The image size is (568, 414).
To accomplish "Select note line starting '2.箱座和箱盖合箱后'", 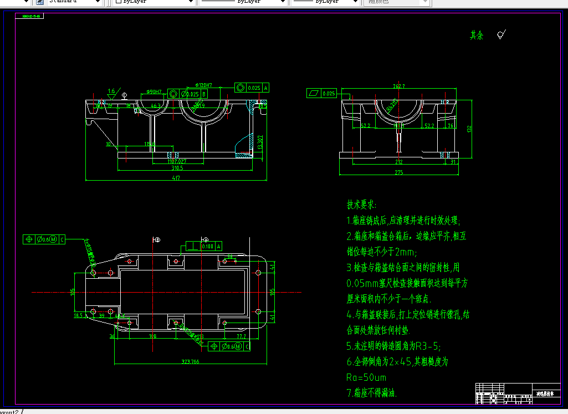I will pos(406,236).
